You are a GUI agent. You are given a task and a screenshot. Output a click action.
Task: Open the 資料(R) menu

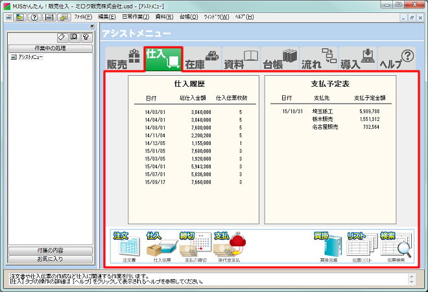coord(164,17)
